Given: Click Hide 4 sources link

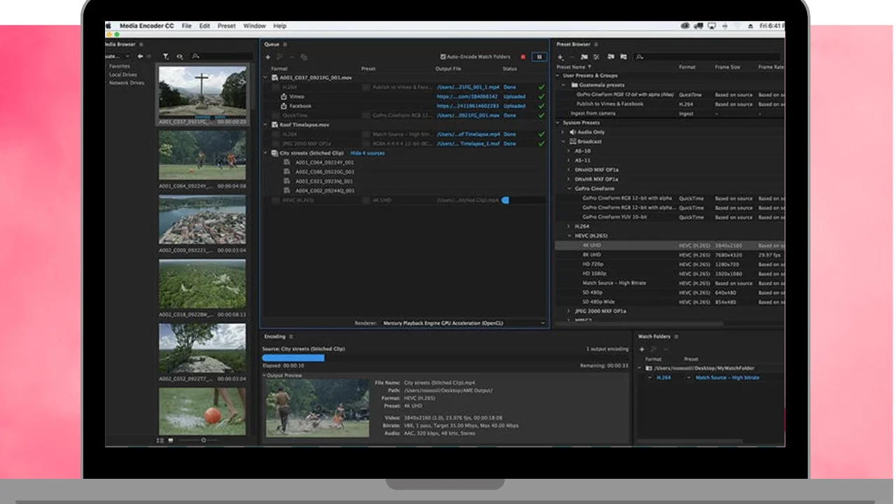Looking at the screenshot, I should (x=367, y=153).
